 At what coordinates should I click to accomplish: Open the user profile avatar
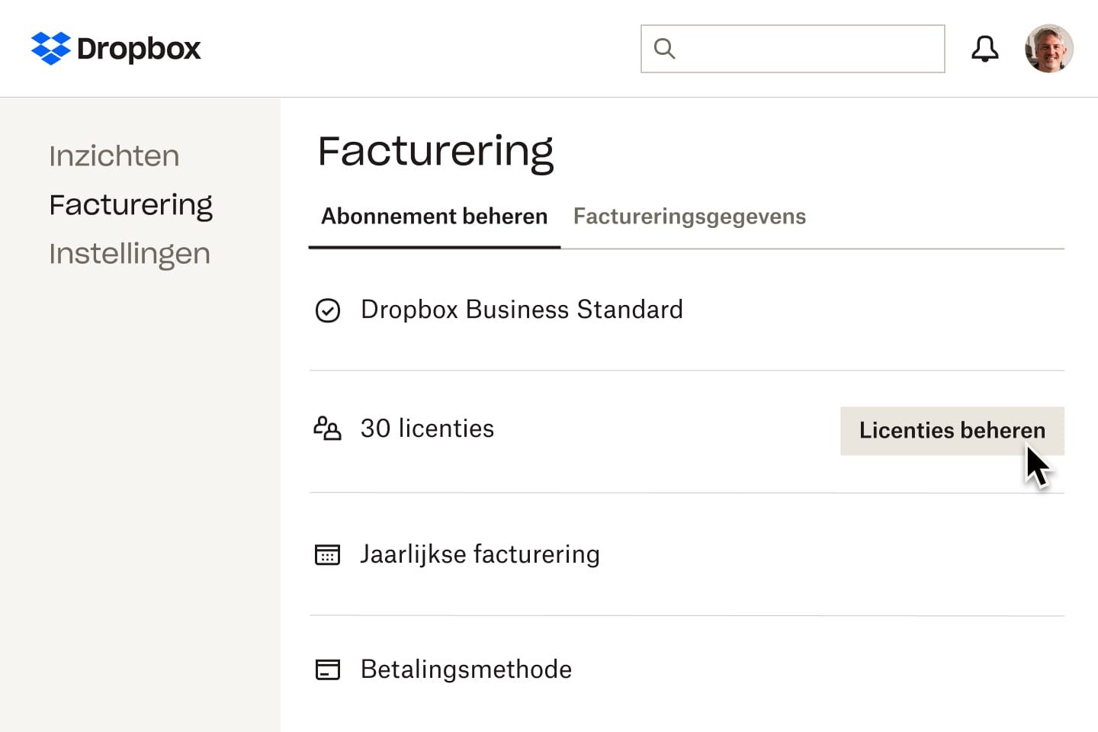pos(1049,49)
